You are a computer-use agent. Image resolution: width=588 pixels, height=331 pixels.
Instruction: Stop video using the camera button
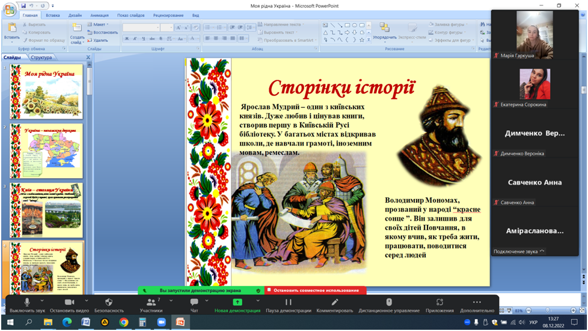pyautogui.click(x=69, y=302)
